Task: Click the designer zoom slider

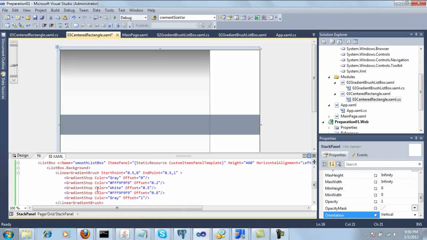Action: pos(14,65)
